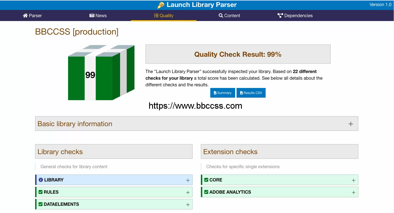Click the home icon beside Parser
Image resolution: width=394 pixels, height=213 pixels.
[25, 15]
